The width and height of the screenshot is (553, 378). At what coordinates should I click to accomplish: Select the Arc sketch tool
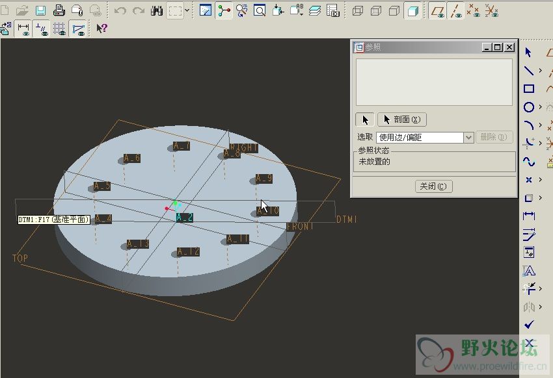pyautogui.click(x=529, y=125)
